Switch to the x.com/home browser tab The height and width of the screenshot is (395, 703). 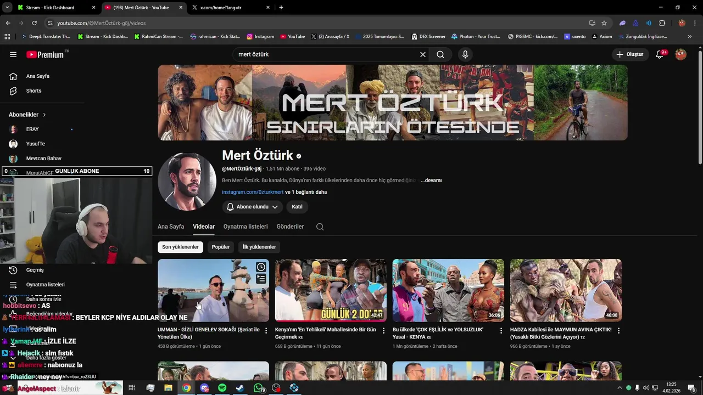(x=231, y=8)
